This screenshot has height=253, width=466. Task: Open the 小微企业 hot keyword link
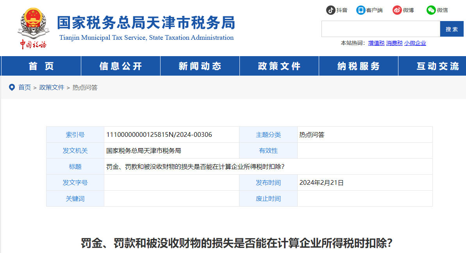coord(415,43)
